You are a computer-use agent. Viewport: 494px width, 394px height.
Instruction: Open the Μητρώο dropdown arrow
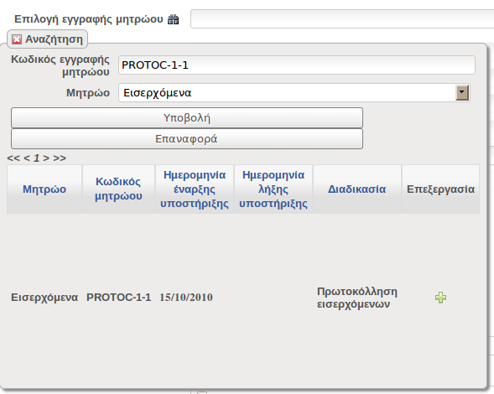tap(462, 92)
